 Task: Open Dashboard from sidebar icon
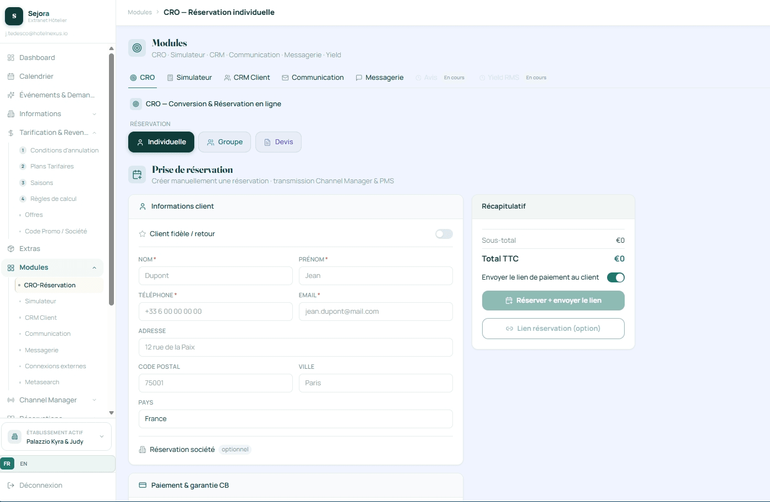[x=10, y=58]
